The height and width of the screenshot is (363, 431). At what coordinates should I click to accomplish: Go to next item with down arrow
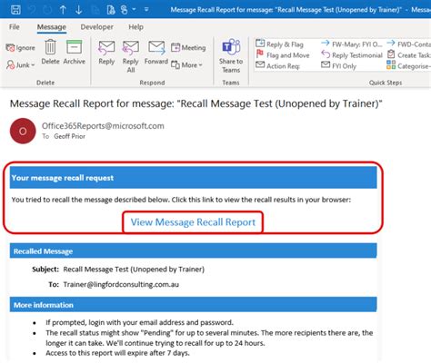pos(79,10)
